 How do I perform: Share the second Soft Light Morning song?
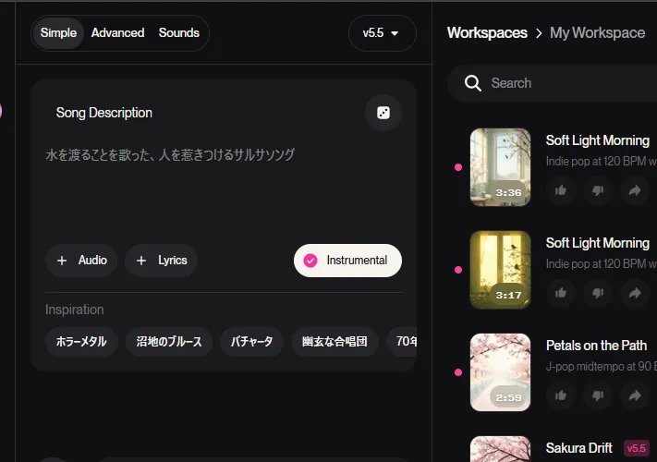pyautogui.click(x=635, y=293)
